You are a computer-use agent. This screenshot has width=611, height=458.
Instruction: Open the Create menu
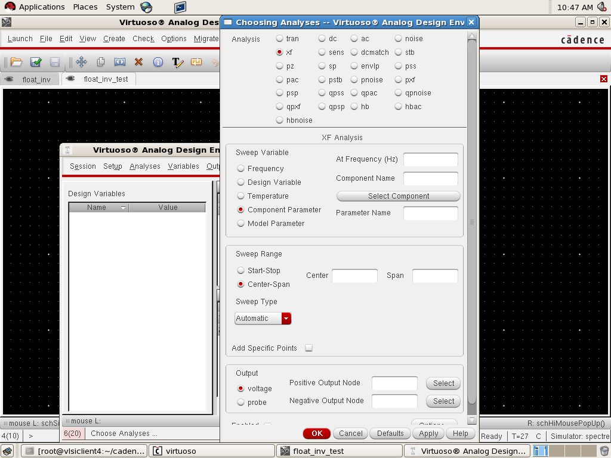[x=114, y=39]
